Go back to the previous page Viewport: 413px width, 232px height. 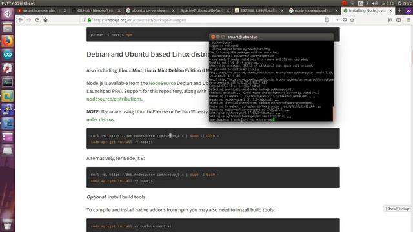20,20
